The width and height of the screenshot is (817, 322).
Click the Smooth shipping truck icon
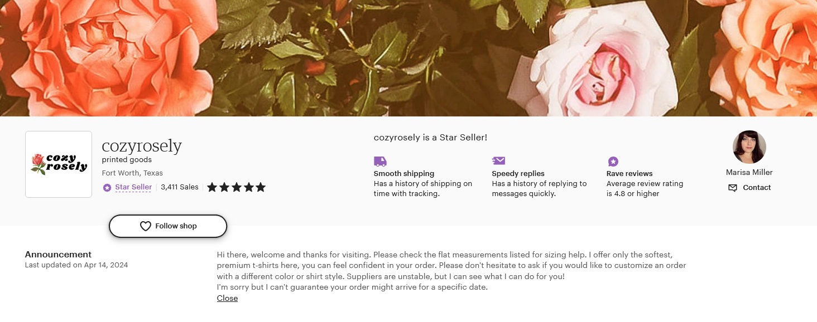pos(380,162)
